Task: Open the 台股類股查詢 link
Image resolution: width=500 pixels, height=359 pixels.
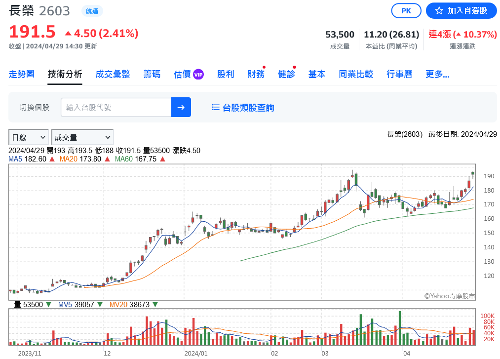Action: pyautogui.click(x=248, y=108)
